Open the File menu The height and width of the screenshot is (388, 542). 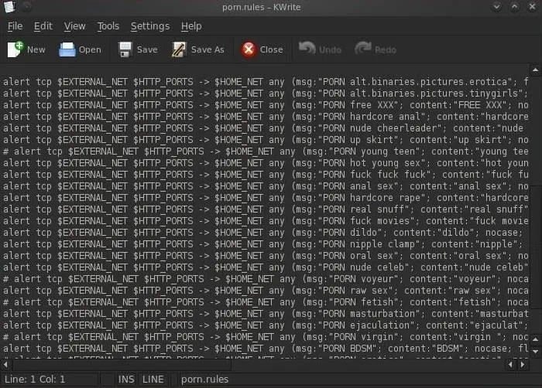coord(15,26)
